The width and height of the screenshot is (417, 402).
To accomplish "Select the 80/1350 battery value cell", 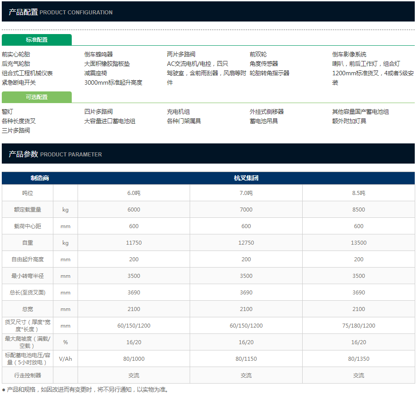I will tap(359, 359).
